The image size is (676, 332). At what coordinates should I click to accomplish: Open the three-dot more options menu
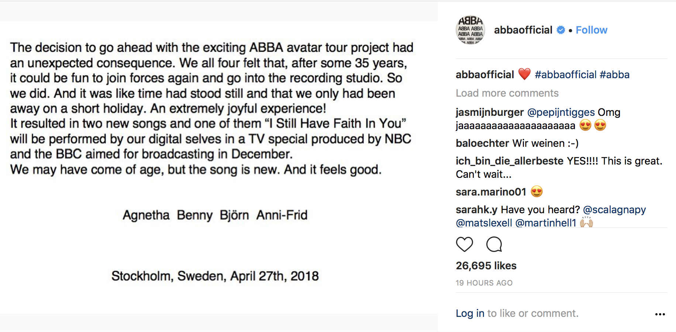[x=660, y=314]
